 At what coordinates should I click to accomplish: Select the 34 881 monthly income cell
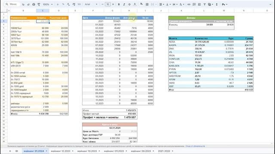point(204,25)
